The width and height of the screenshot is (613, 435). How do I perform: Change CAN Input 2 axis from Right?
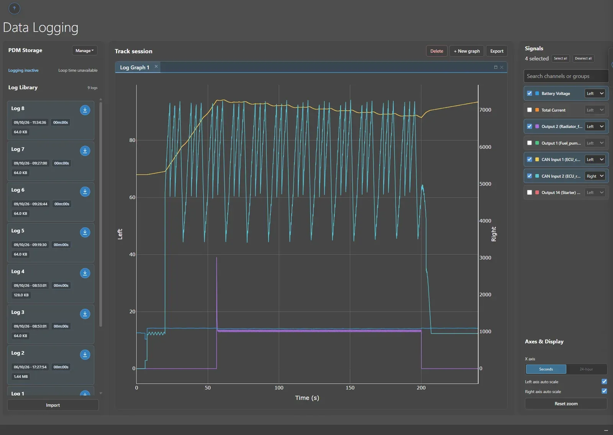tap(595, 176)
